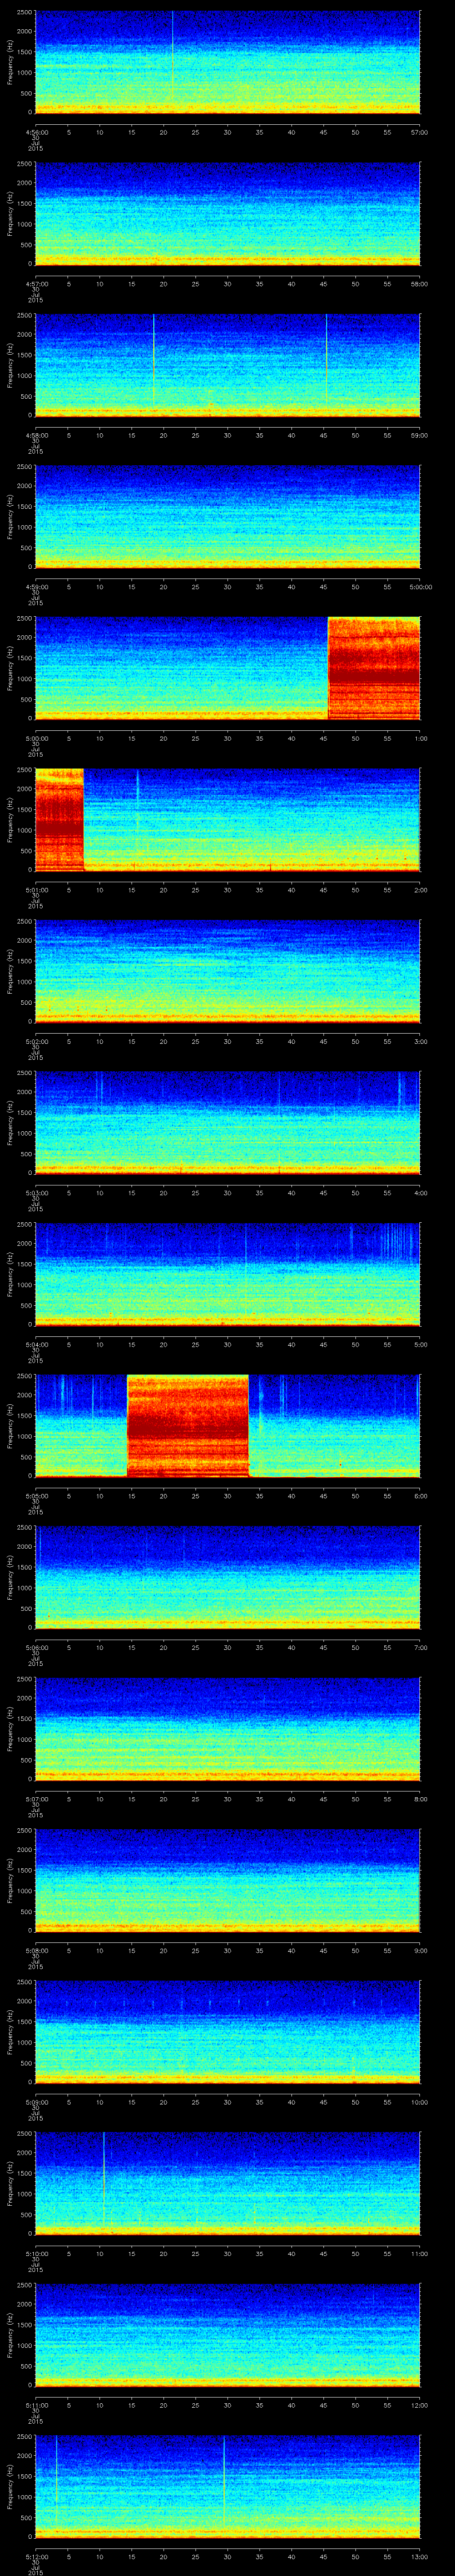Click the 4:59:00 start time label

click(35, 586)
